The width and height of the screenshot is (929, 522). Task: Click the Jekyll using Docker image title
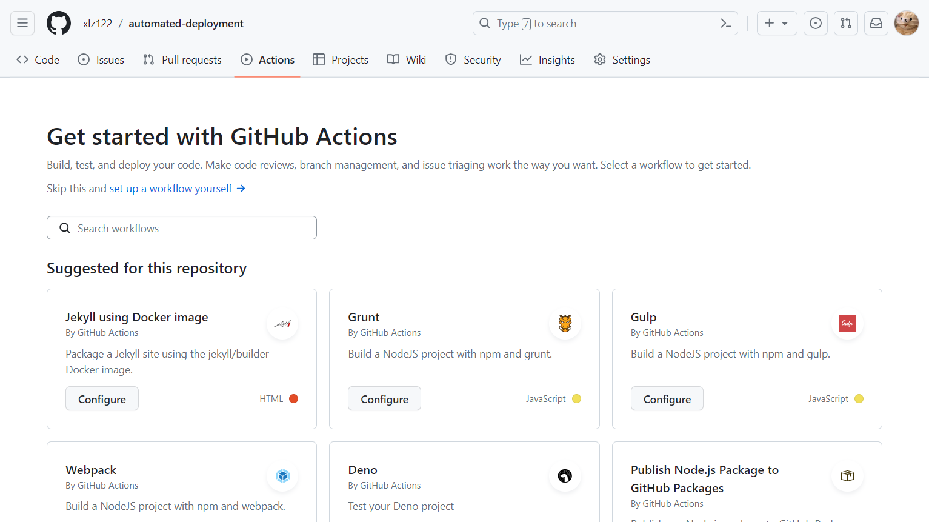click(x=137, y=317)
